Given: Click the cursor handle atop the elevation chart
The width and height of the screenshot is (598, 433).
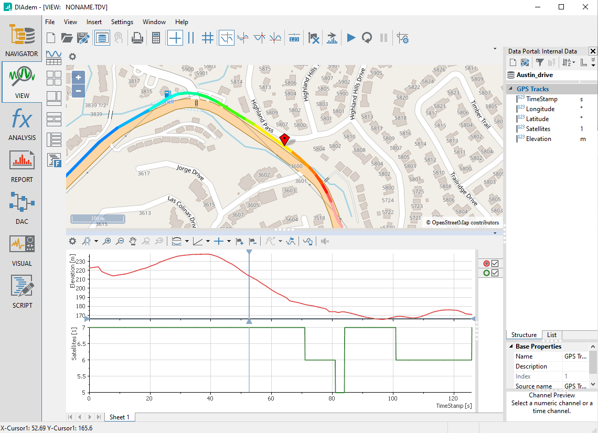Looking at the screenshot, I should (249, 252).
